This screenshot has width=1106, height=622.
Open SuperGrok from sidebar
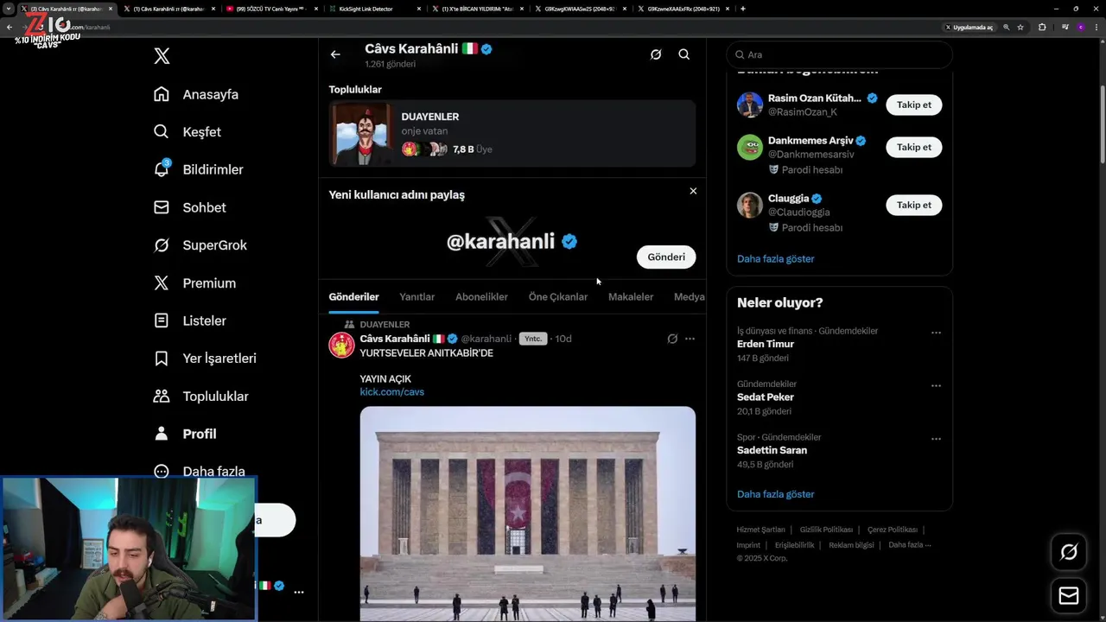200,245
